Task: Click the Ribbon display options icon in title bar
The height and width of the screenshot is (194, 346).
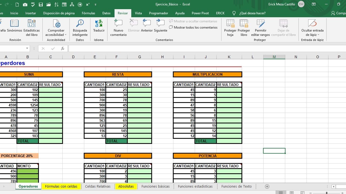Action: [x=314, y=4]
